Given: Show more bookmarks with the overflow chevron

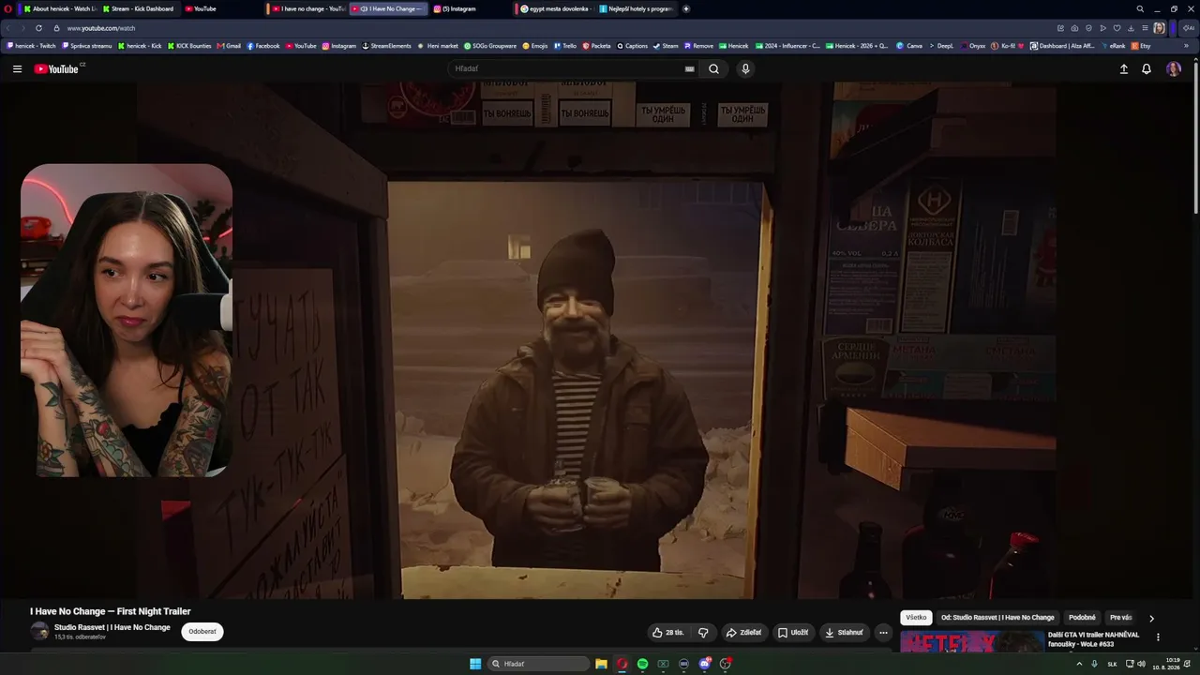Looking at the screenshot, I should [x=1185, y=45].
